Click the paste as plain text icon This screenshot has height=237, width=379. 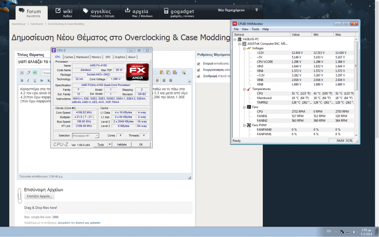169,72
